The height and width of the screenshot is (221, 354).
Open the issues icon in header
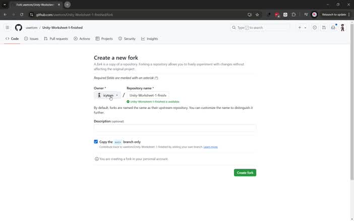pyautogui.click(x=315, y=28)
